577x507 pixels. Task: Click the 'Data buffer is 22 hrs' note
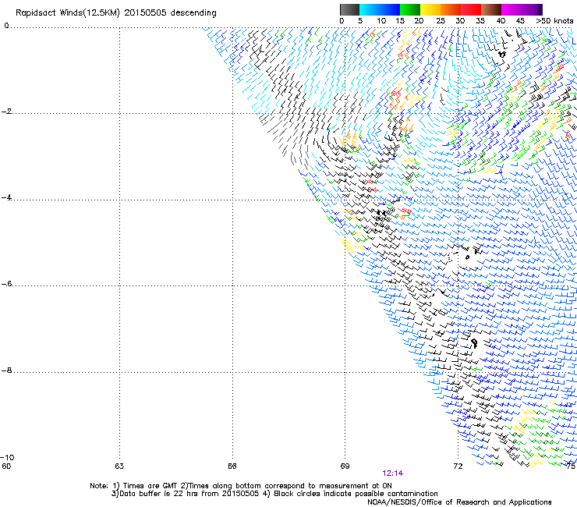tap(274, 494)
